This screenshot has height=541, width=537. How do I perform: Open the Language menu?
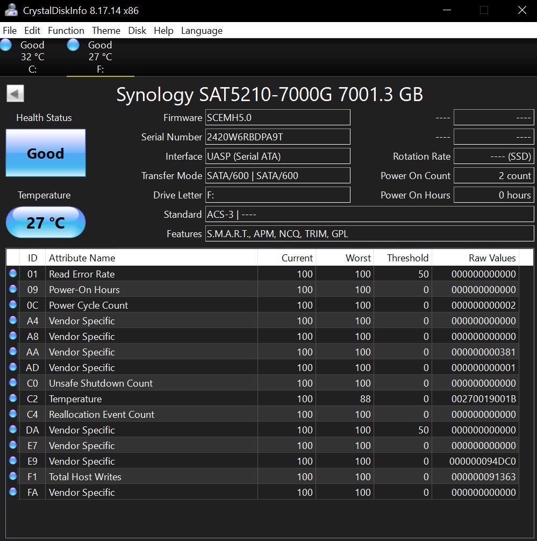pyautogui.click(x=202, y=30)
